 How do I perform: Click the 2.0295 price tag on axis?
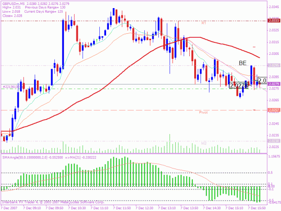point(274,65)
